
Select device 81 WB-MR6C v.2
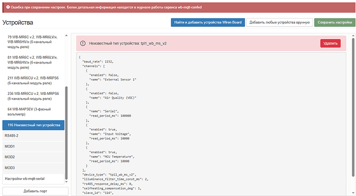click(x=33, y=62)
